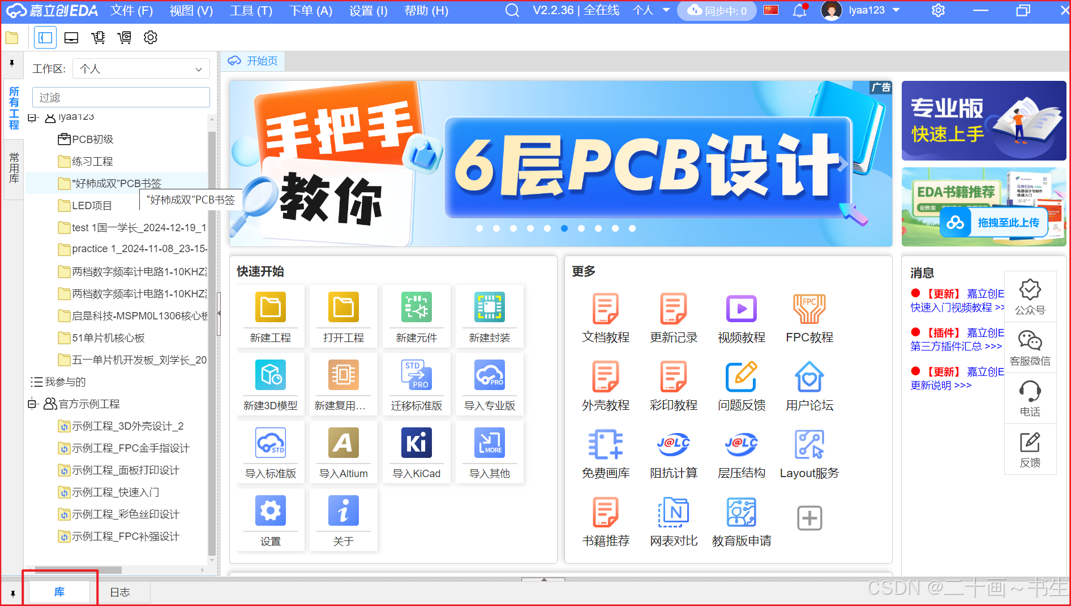Click the 新建元件 icon
Viewport: 1071px width, 606px height.
click(x=417, y=307)
